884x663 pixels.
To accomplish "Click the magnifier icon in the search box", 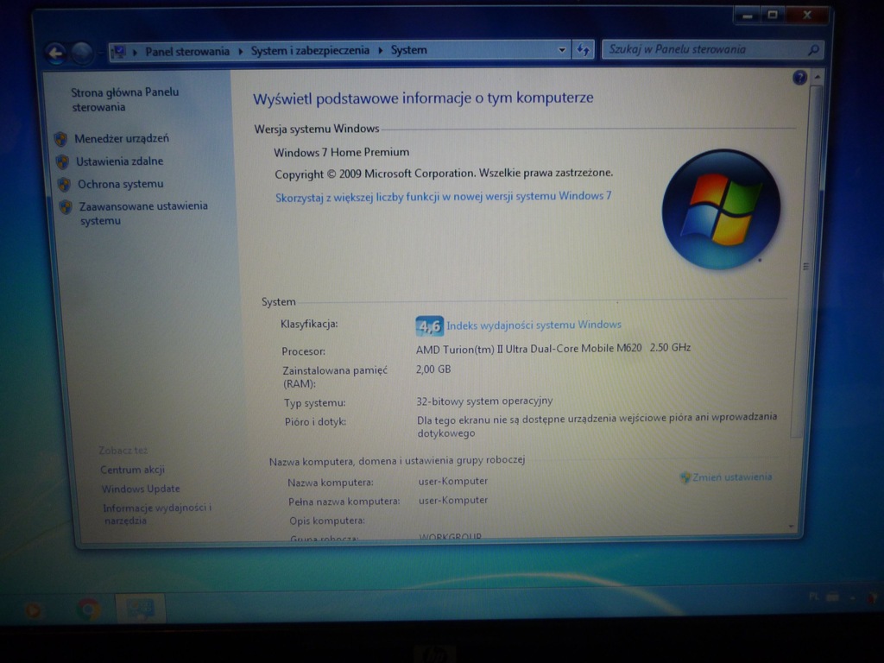I will 813,50.
